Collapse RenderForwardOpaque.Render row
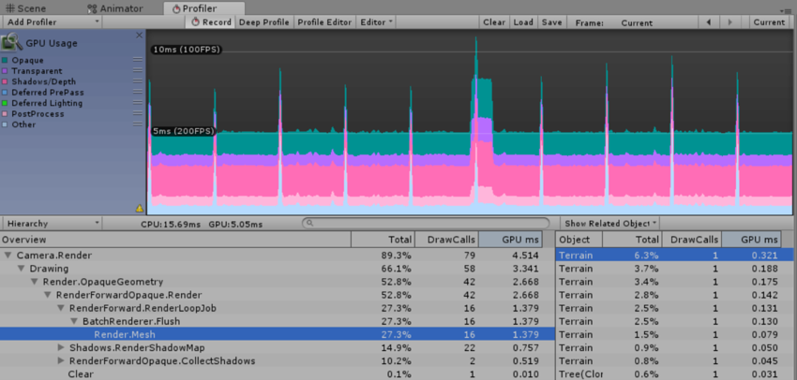 point(47,295)
